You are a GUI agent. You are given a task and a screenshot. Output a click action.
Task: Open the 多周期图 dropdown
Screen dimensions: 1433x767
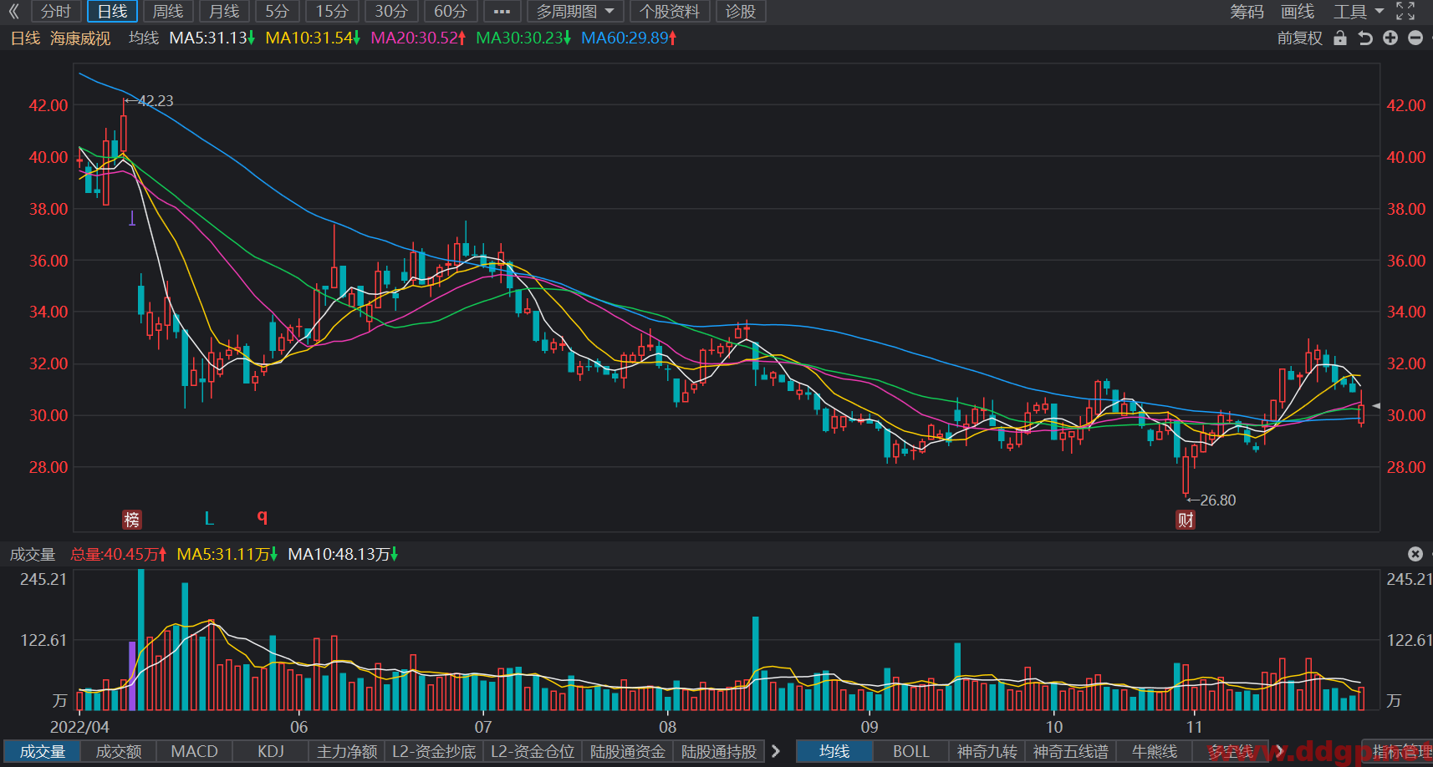pos(576,11)
